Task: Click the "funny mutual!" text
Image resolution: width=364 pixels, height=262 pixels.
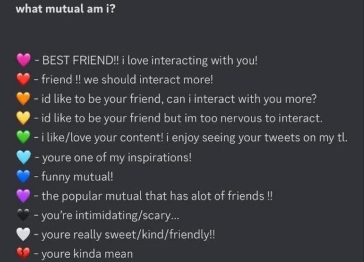Action: [x=77, y=176]
